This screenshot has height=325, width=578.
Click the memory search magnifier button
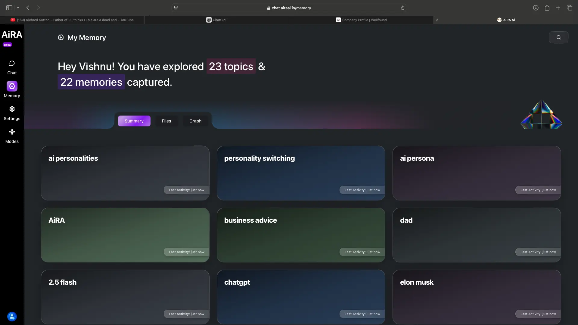[558, 37]
